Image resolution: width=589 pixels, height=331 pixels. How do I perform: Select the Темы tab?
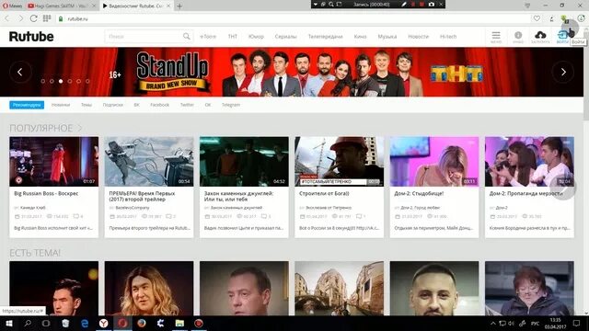[x=87, y=105]
